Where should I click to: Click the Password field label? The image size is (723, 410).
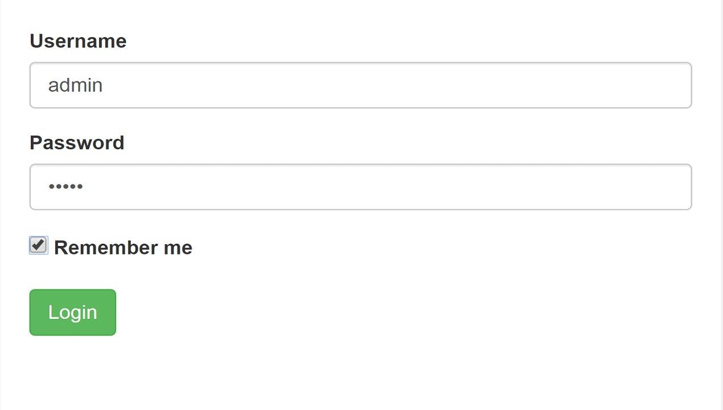coord(77,142)
